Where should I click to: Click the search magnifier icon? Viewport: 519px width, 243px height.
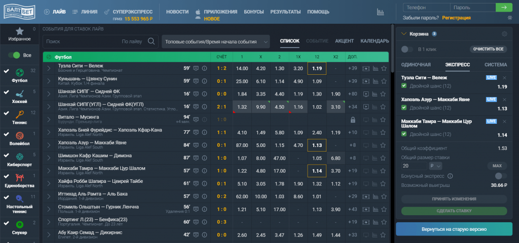pos(151,41)
